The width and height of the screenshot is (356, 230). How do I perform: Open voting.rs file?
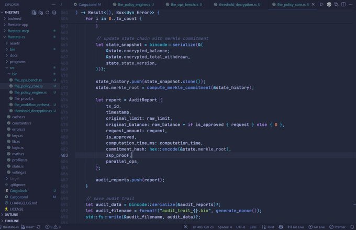(19, 172)
